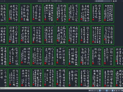123x92 pixels.
Task: Select the top-right green-framed calligraphy panel
Action: point(108,13)
